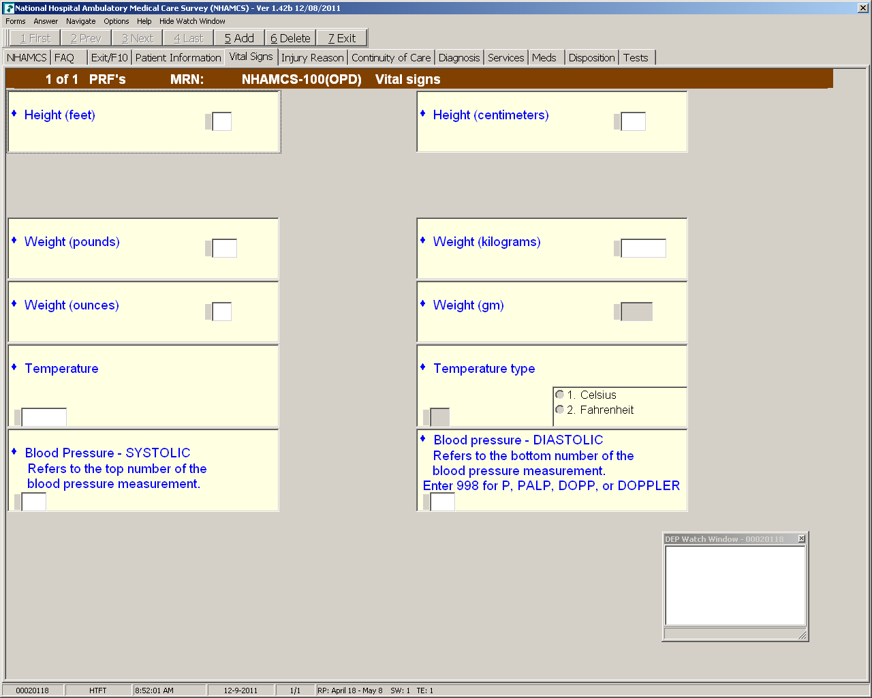Click the DEP Watch Window text area
Image resolution: width=872 pixels, height=698 pixels.
736,586
